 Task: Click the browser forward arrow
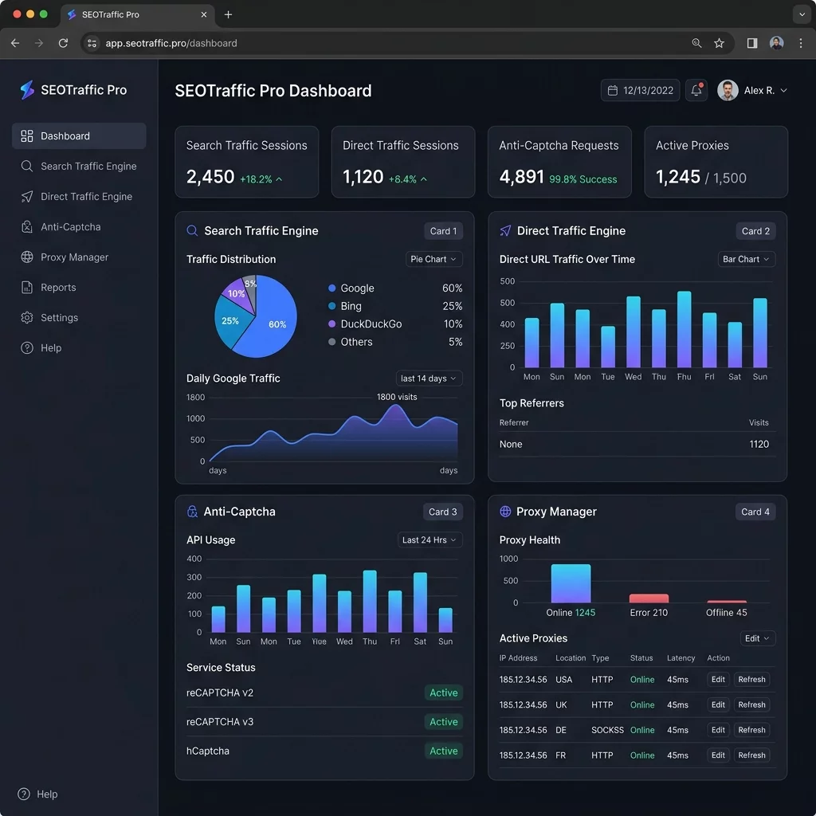pos(39,43)
